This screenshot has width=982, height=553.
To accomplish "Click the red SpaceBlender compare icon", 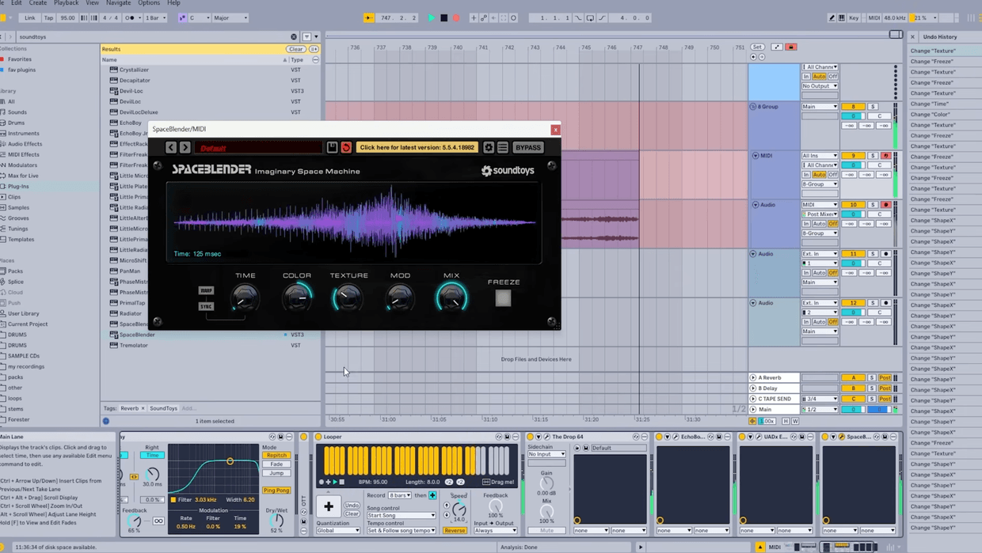I will tap(346, 147).
